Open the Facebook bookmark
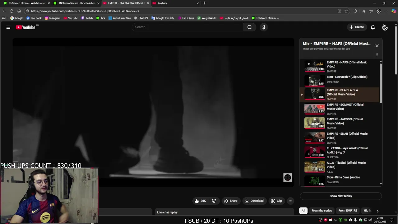 [34, 18]
